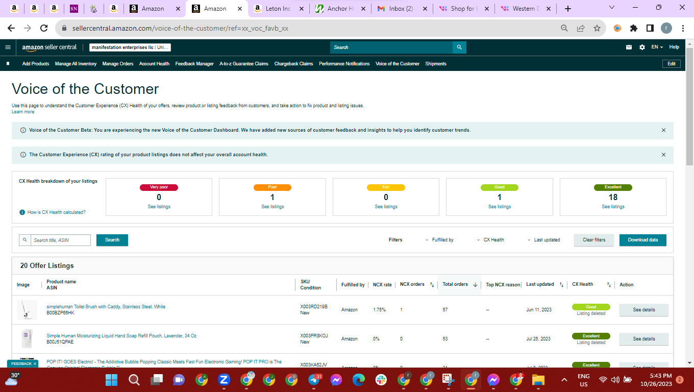Image resolution: width=694 pixels, height=392 pixels.
Task: Open Account Health menu item
Action: (x=154, y=64)
